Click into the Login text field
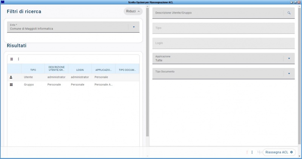The height and width of the screenshot is (159, 302). (223, 43)
